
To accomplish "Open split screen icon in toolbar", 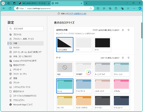I will point(98,8).
